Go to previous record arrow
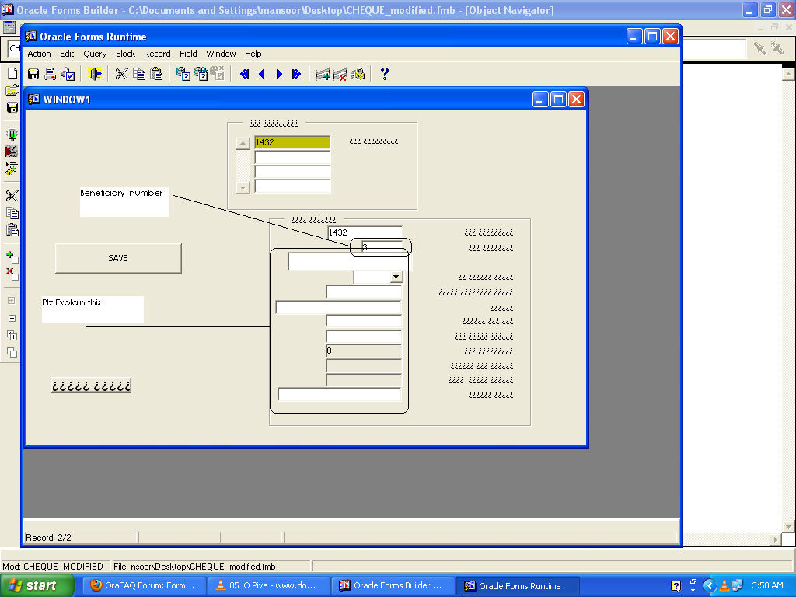The image size is (796, 597). [x=262, y=74]
